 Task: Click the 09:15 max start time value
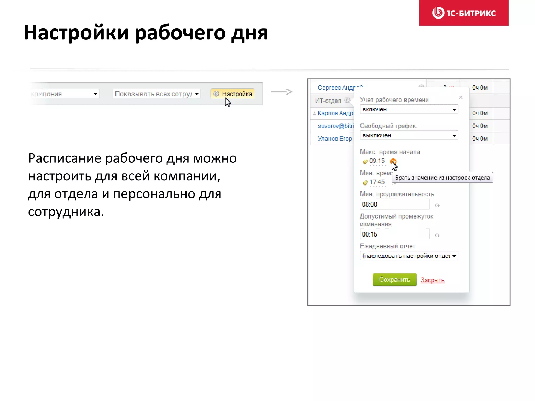pyautogui.click(x=377, y=161)
